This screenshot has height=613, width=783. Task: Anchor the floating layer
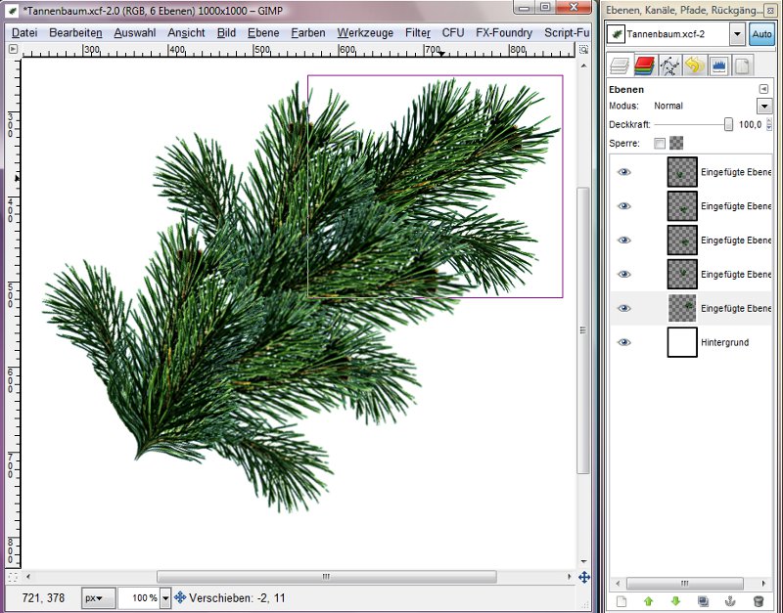pos(730,600)
